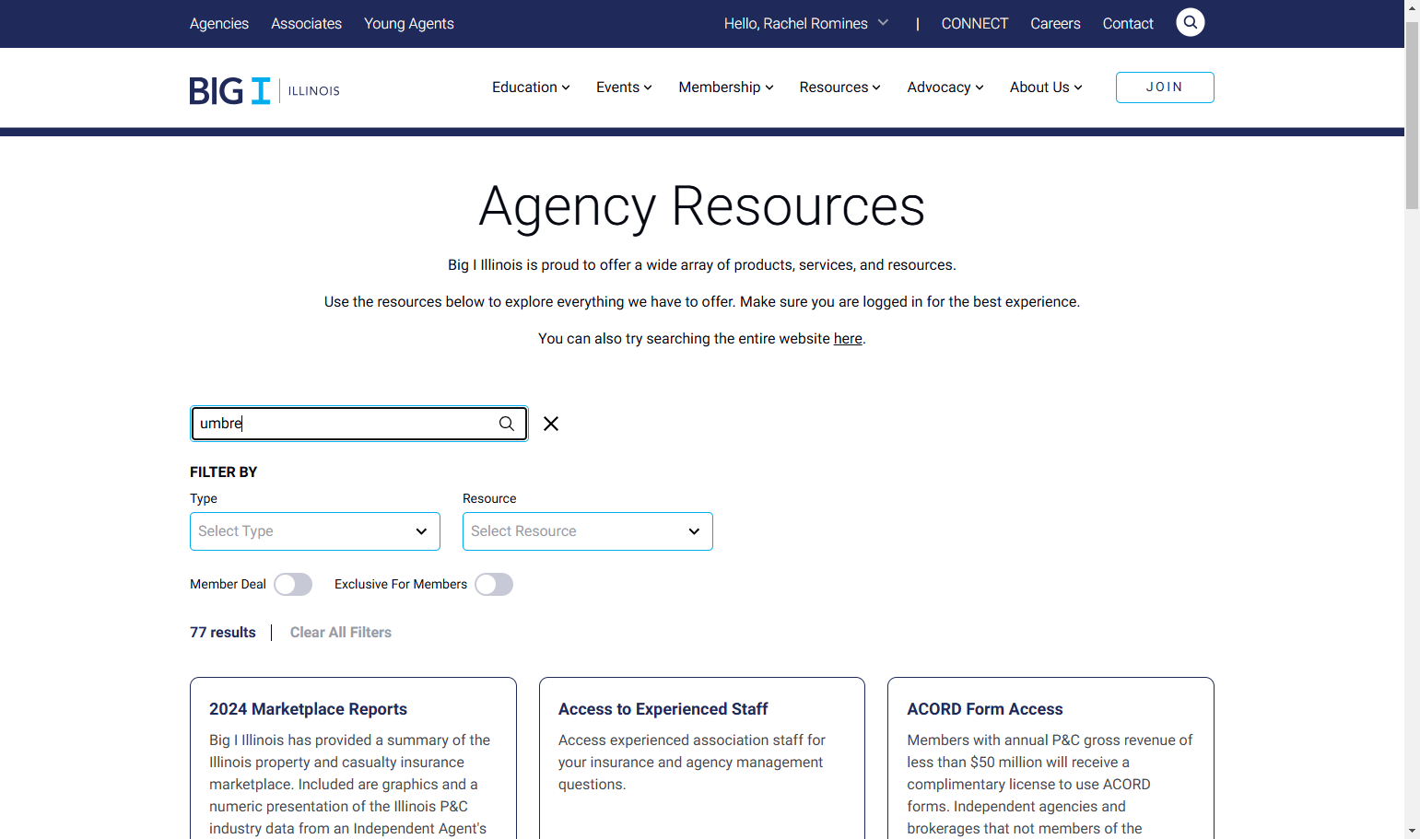The image size is (1420, 839).
Task: Submit resource search with magnifier icon
Action: coord(507,424)
